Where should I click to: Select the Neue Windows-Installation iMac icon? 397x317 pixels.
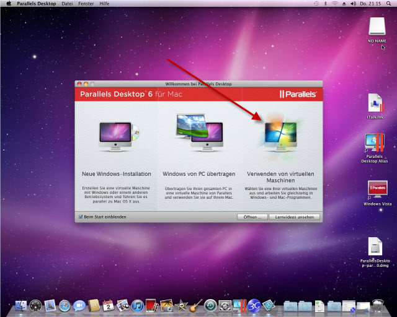point(117,136)
